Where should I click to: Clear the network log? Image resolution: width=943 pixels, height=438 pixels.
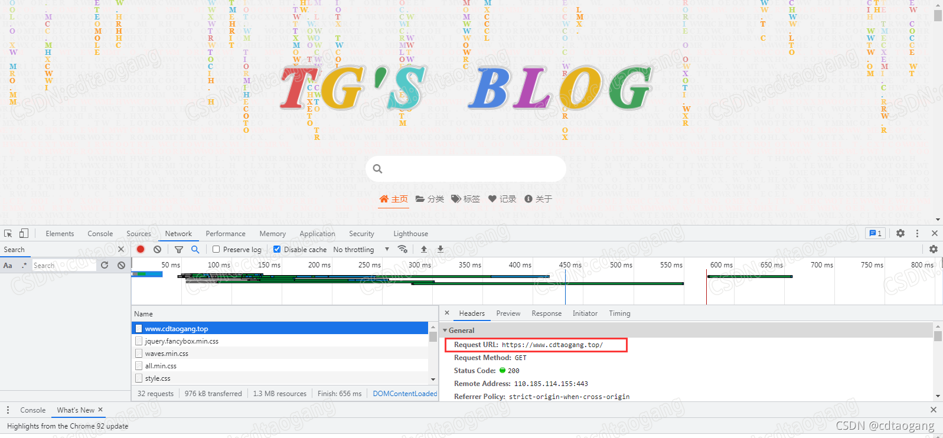click(x=157, y=249)
